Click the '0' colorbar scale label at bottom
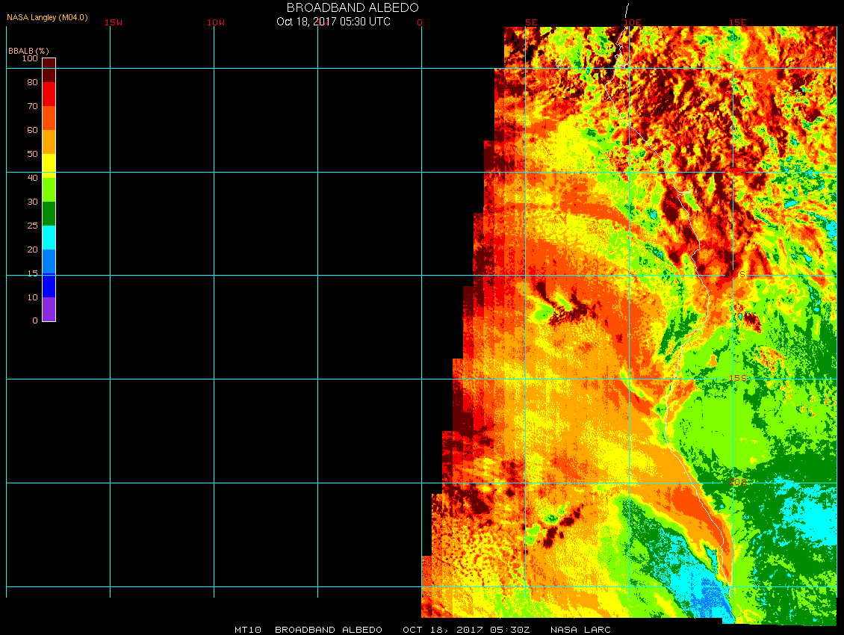The width and height of the screenshot is (844, 635). pos(35,320)
